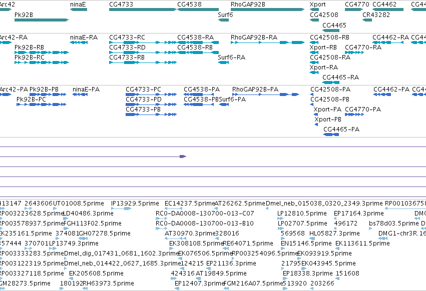Select the RH63973.5prime EST label
The height and width of the screenshot is (291, 426).
coord(108,283)
